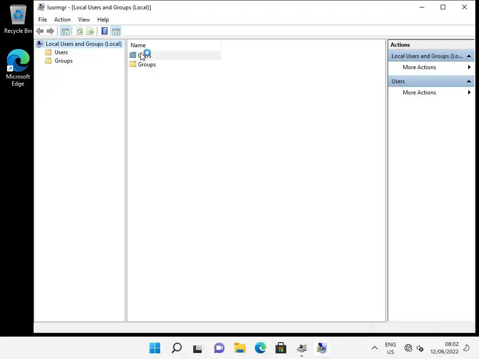Minimize the lusrmgr window

[422, 7]
